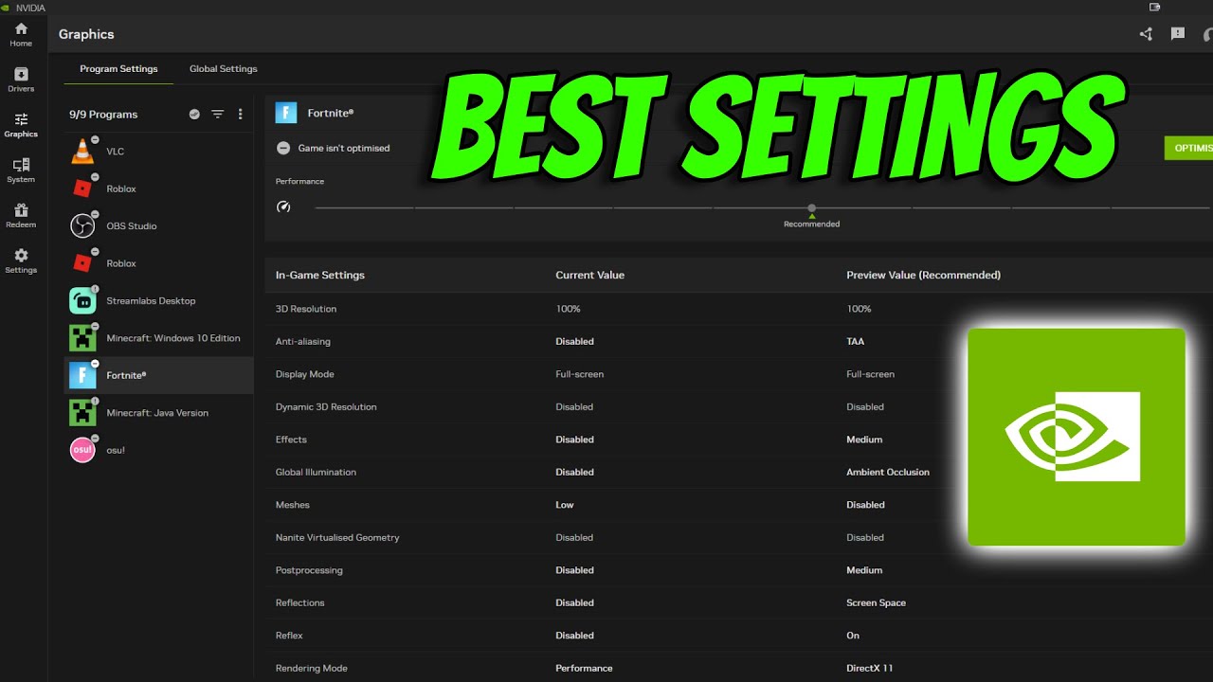Select the 'Meshes' setting label
Viewport: 1213px width, 682px height.
click(x=293, y=505)
